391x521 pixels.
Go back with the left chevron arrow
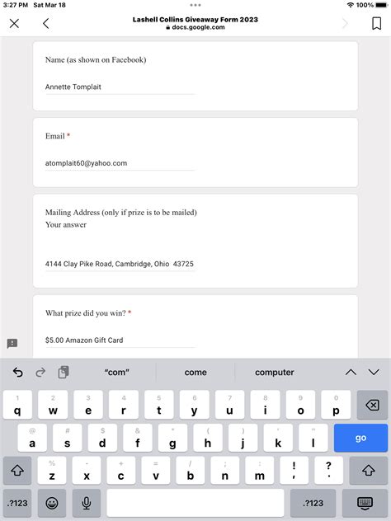[46, 24]
